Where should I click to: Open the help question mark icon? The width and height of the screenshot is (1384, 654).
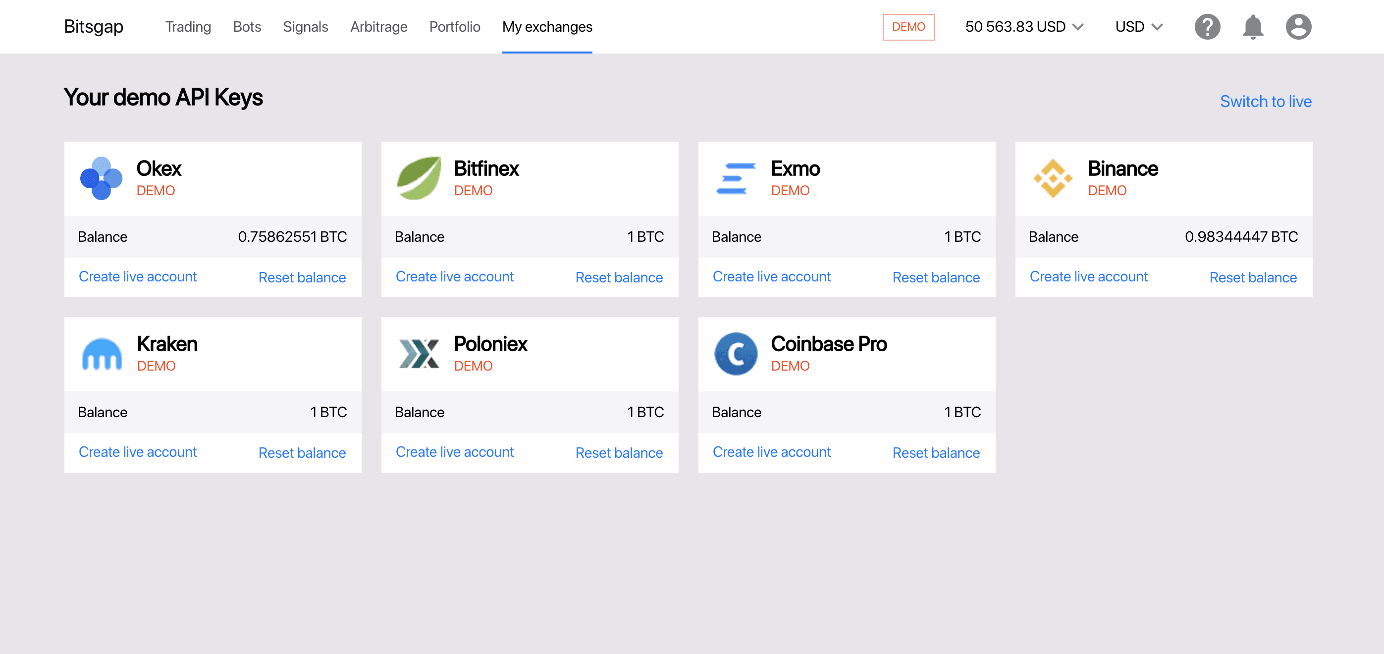coord(1207,26)
